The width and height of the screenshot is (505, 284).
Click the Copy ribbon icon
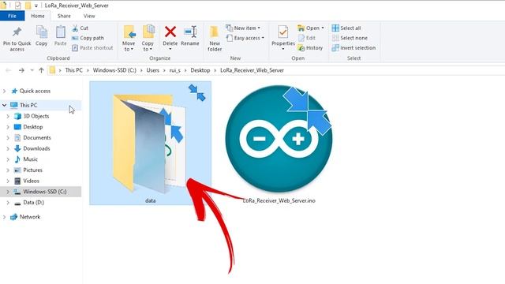click(x=42, y=32)
